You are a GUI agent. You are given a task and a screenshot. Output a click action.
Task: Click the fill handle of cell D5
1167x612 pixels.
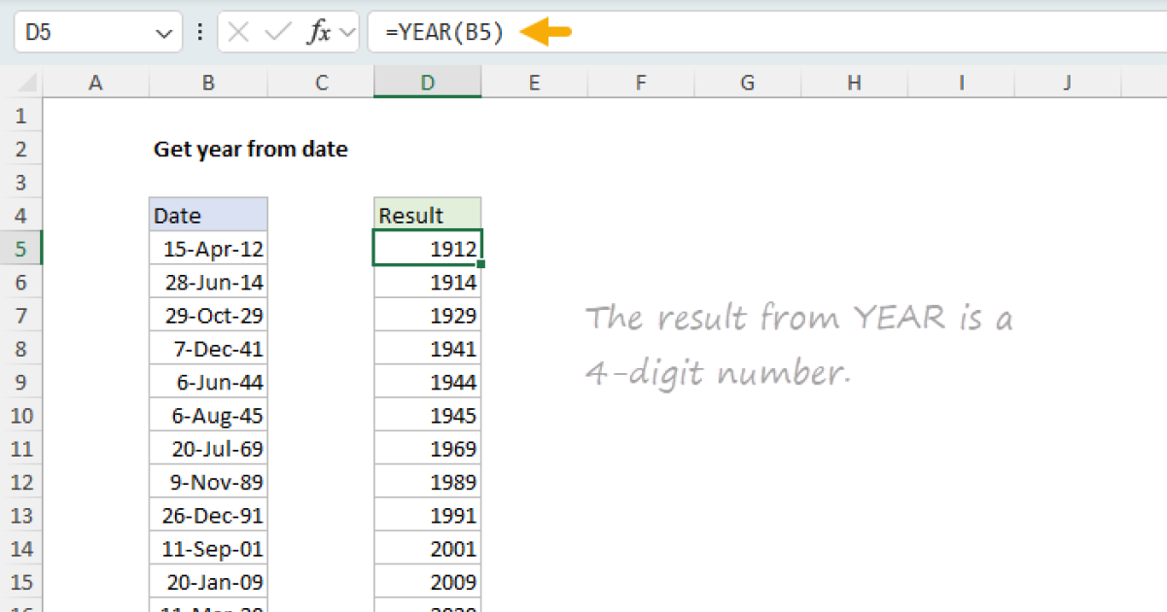click(x=480, y=263)
